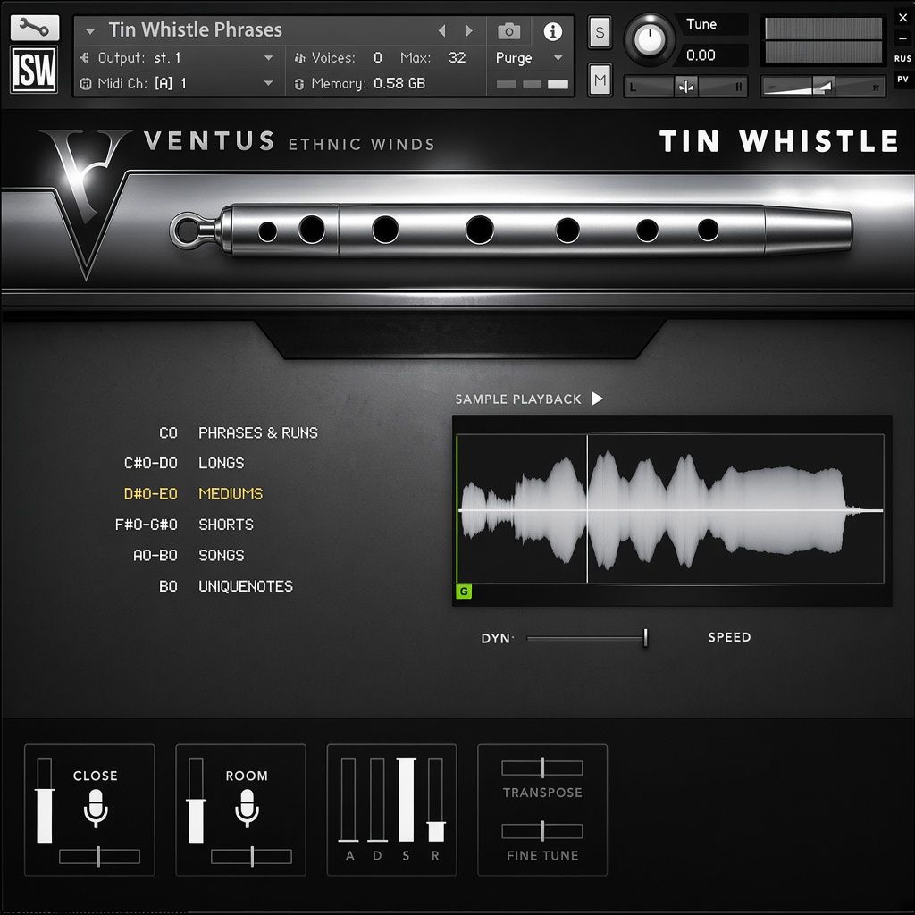
Task: Adjust the Close mic volume fader
Action: [45, 800]
